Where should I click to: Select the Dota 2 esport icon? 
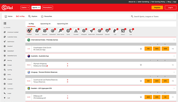pyautogui.click(x=123, y=31)
